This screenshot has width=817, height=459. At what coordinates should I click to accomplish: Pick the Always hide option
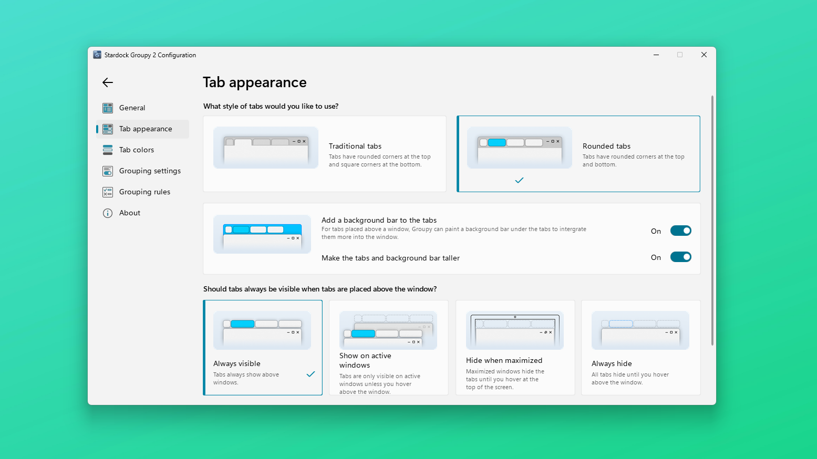(641, 348)
